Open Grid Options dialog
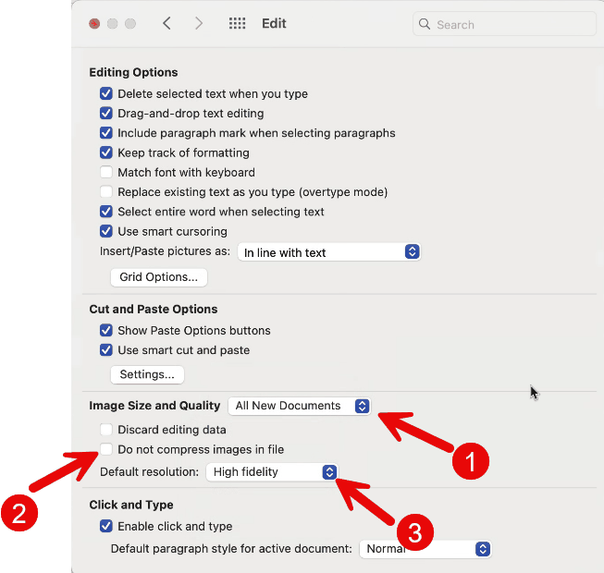The image size is (604, 573). 159,277
